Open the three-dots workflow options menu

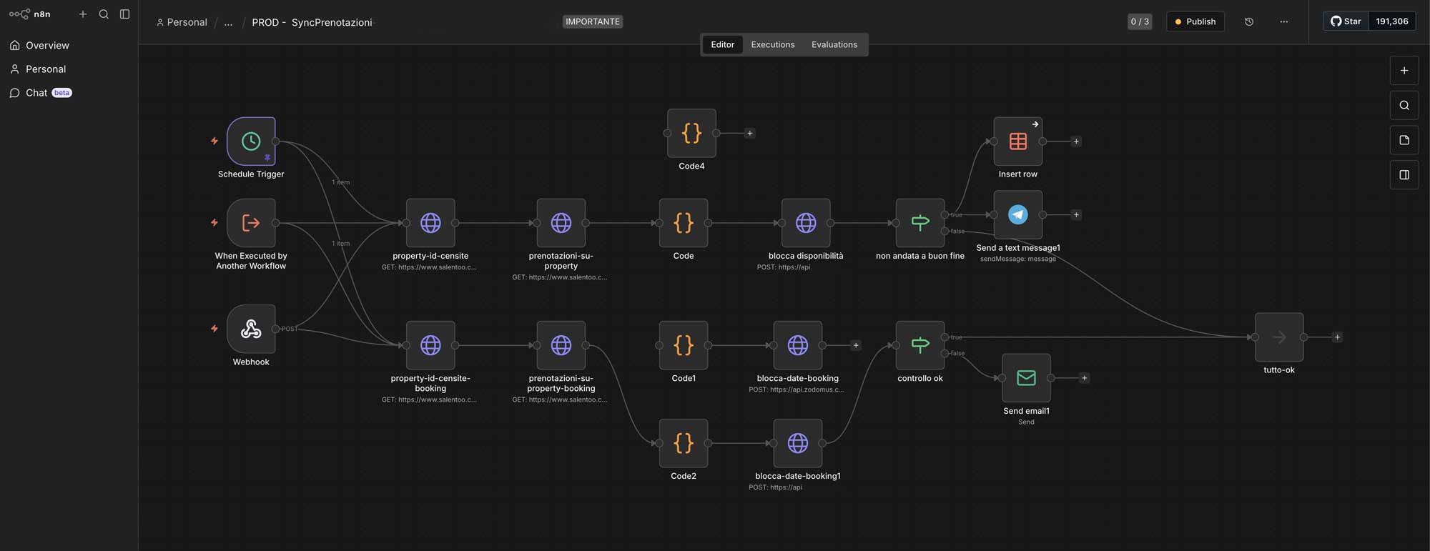tap(1284, 21)
